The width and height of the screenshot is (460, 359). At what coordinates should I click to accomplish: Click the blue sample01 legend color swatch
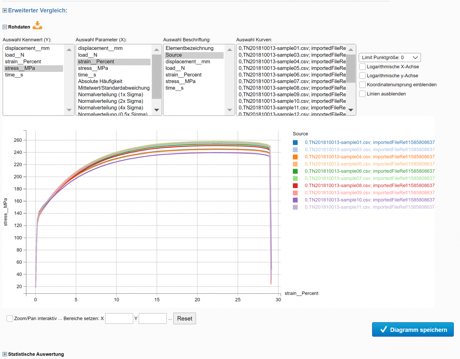(295, 143)
